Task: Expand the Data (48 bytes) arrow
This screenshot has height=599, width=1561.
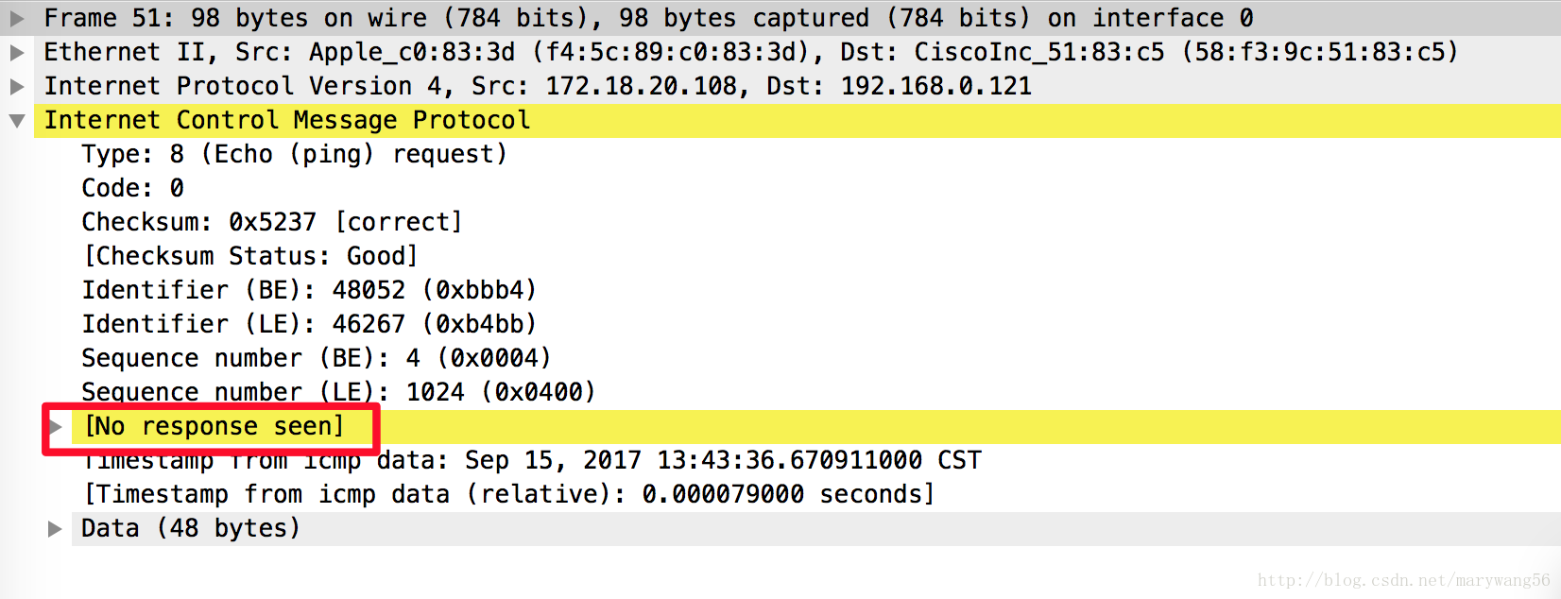Action: coord(56,528)
